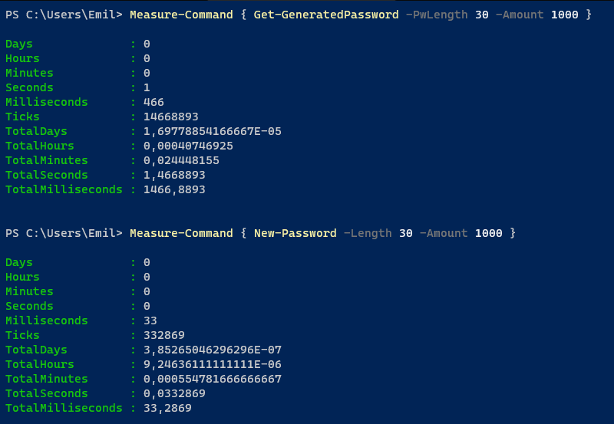Click the TotalHours value 0,00040746925

(188, 146)
